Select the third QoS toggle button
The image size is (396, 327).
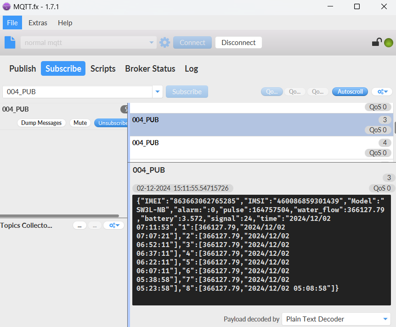click(318, 92)
